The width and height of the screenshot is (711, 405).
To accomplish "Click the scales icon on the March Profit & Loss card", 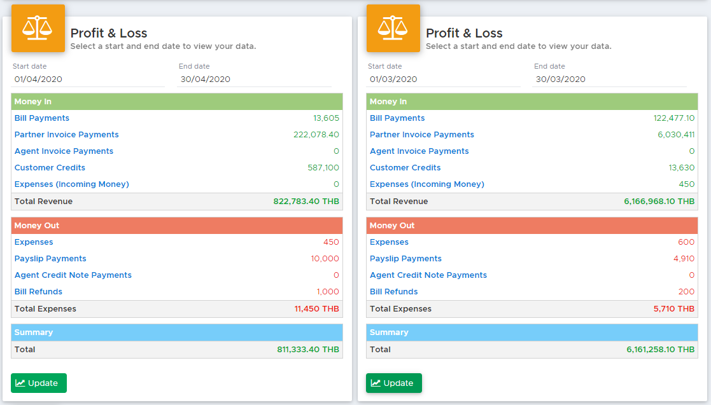I will [x=393, y=28].
